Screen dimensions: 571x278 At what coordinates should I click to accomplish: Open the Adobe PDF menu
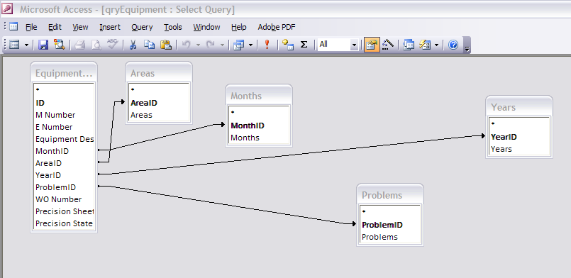(x=277, y=27)
